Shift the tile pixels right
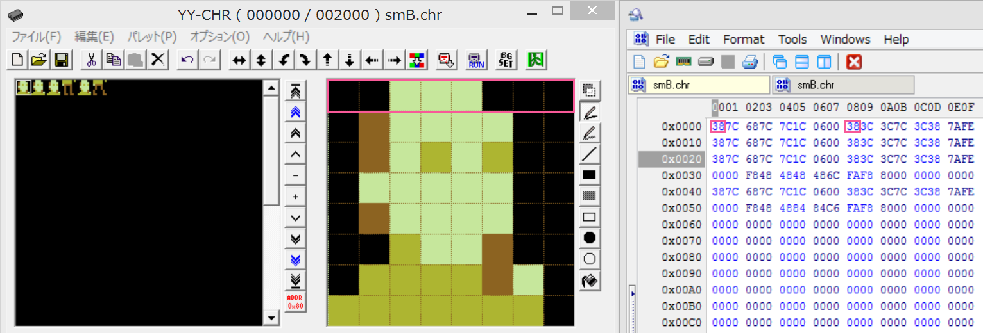Viewport: 983px width, 333px height. click(x=394, y=60)
